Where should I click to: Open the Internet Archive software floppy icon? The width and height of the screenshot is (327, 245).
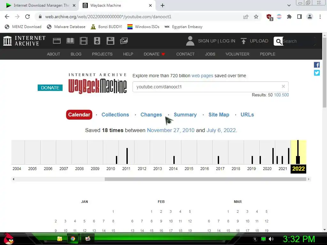(110, 41)
